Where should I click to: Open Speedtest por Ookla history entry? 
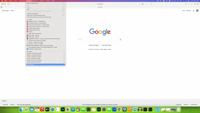[45, 39]
